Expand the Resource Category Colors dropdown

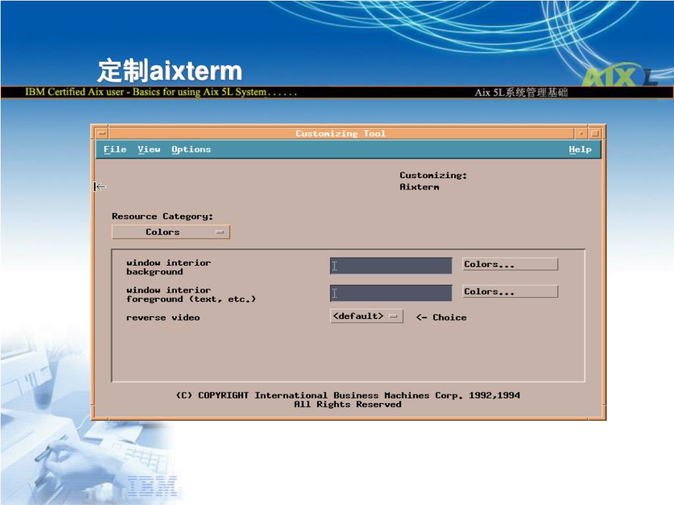coord(170,232)
